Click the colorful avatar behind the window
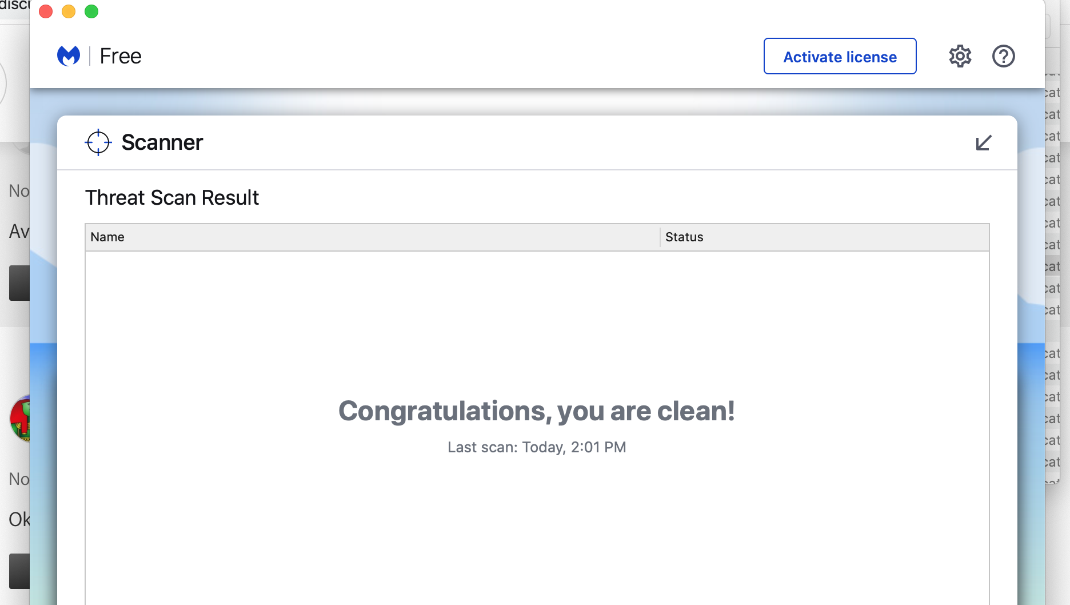 [x=21, y=419]
